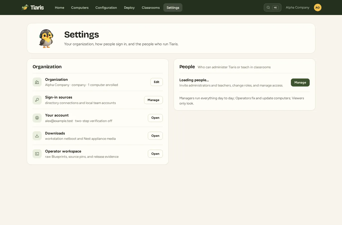
Task: Click Open for Downloads
Action: click(x=155, y=136)
